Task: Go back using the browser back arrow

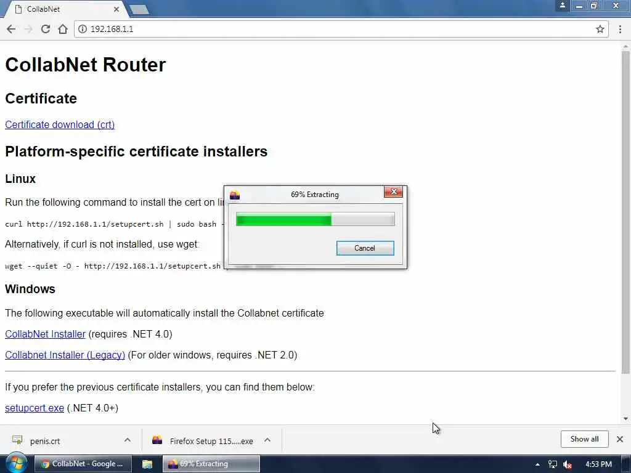Action: (11, 29)
